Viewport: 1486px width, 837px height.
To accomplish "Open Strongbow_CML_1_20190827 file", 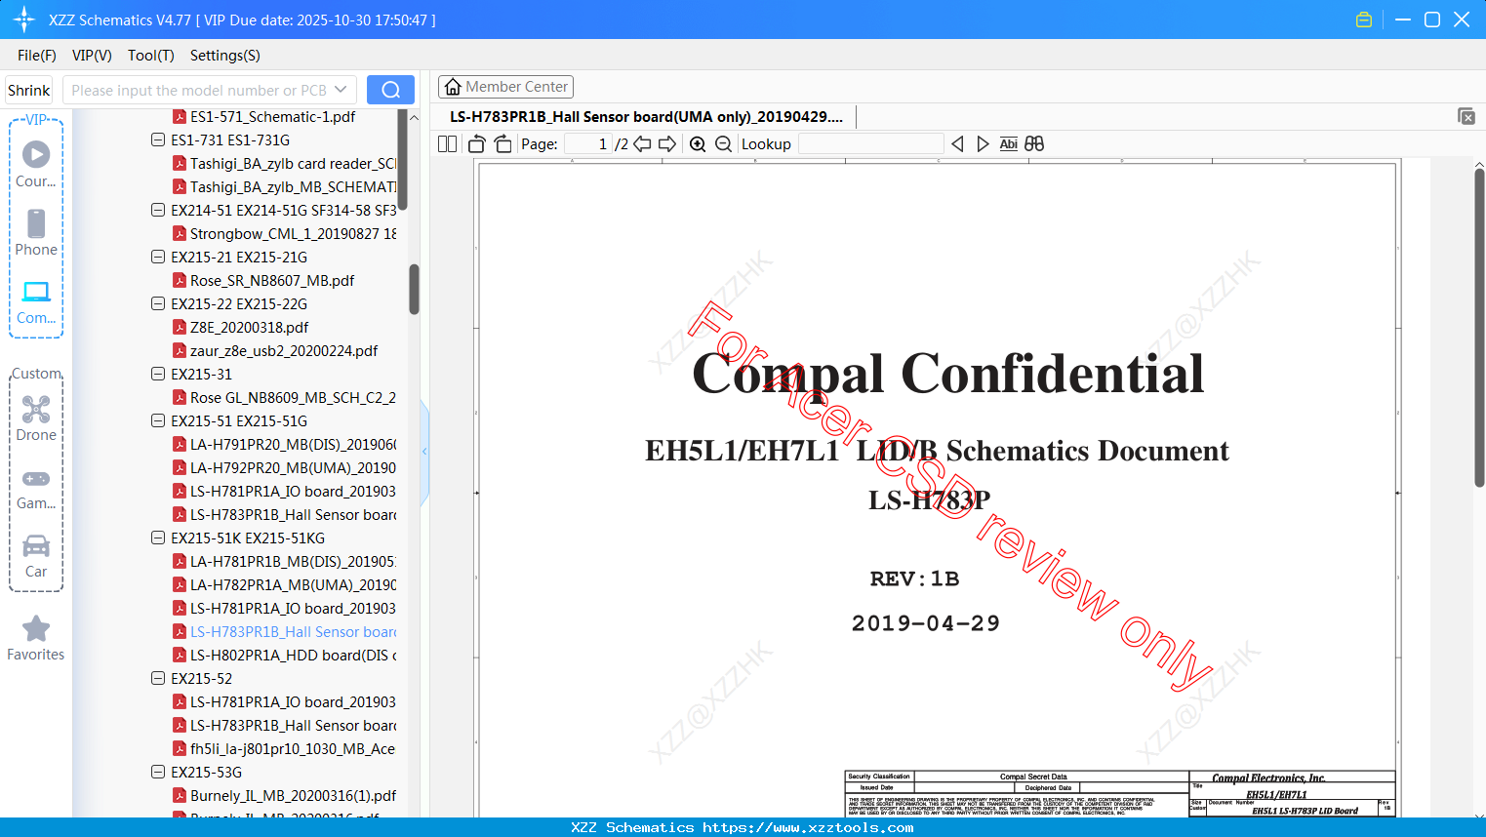I will [x=285, y=234].
